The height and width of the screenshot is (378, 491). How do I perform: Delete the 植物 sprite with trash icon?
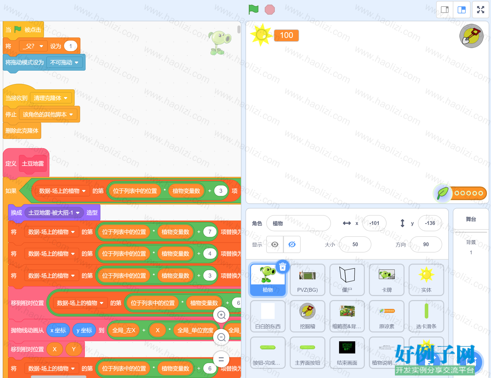[283, 267]
